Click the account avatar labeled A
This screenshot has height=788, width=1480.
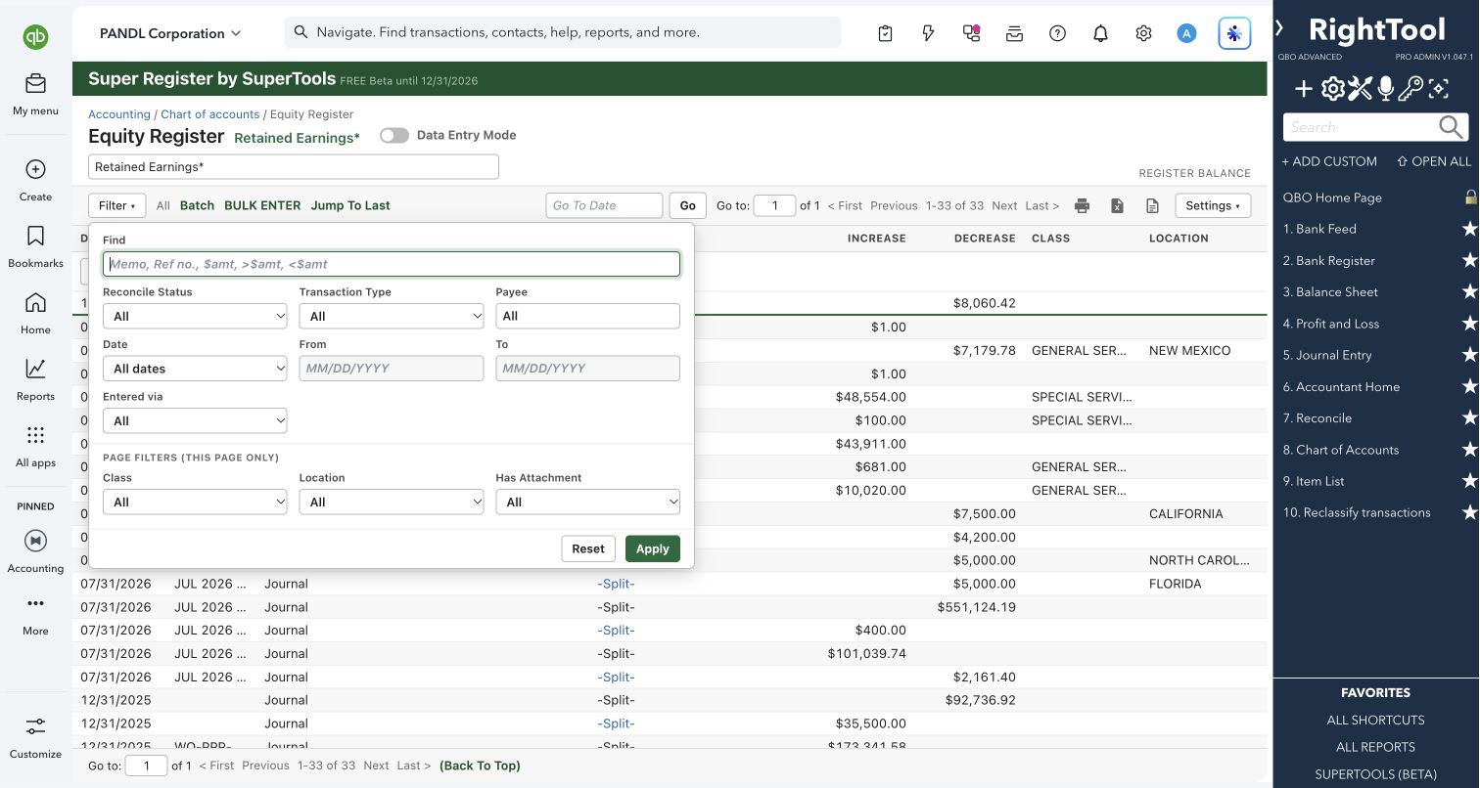[1186, 33]
